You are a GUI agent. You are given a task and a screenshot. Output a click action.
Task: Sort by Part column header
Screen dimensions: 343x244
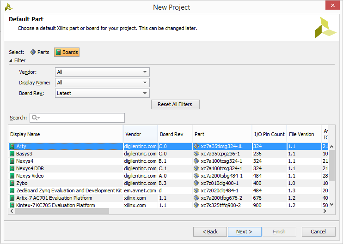pos(222,134)
